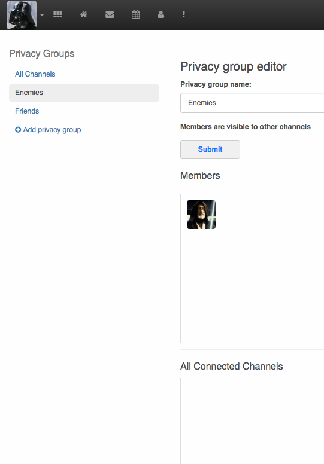
Task: Click the Darth Vader profile avatar
Action: pyautogui.click(x=22, y=15)
